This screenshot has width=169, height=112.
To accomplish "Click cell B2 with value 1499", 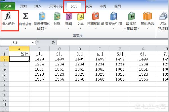I will point(39,59).
